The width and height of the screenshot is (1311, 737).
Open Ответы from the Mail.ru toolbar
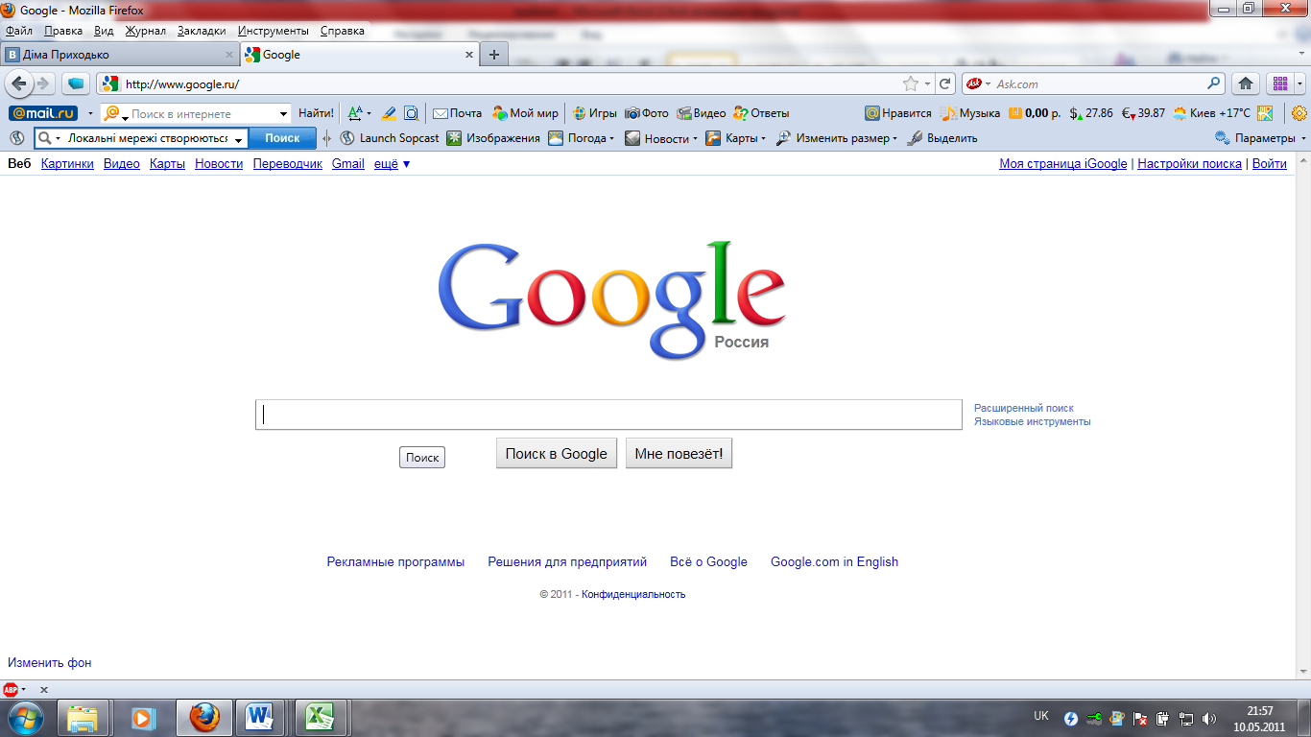click(761, 113)
